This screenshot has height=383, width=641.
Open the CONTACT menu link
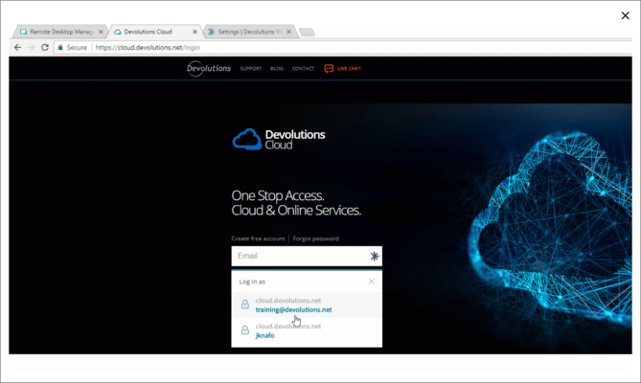point(303,69)
